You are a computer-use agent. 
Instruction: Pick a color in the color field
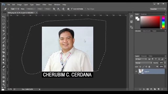pos(150,22)
